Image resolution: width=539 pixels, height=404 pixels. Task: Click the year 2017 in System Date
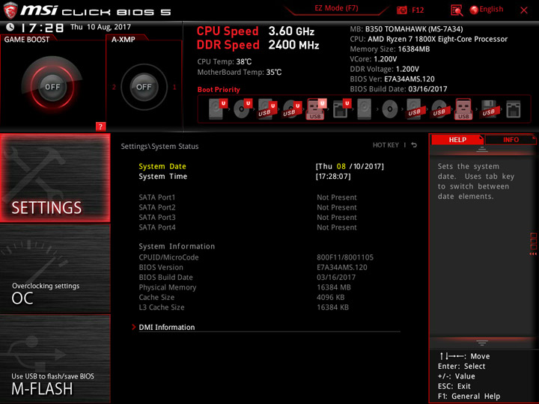pyautogui.click(x=371, y=166)
